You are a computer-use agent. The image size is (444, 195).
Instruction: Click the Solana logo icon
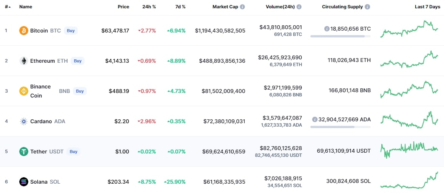coord(23,182)
